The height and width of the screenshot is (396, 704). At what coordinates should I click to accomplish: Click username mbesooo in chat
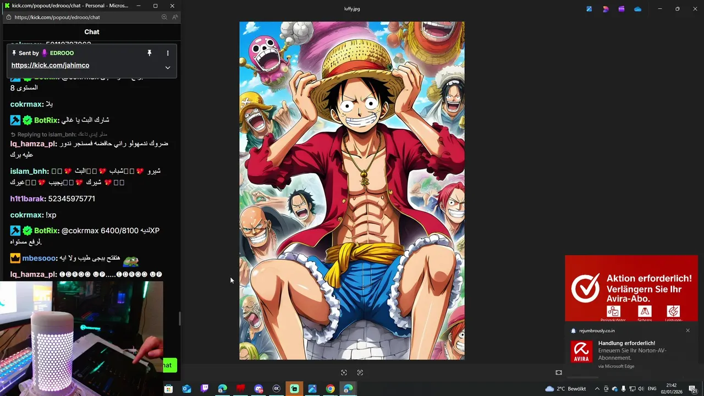pyautogui.click(x=38, y=258)
